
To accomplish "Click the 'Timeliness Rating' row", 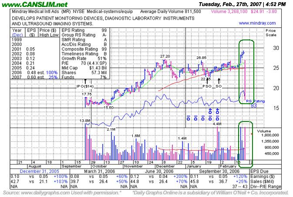I will 84,54.
